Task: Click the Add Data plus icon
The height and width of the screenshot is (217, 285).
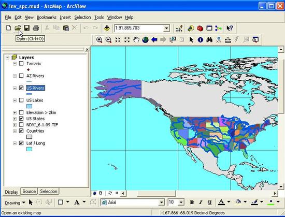Action: tap(107, 28)
